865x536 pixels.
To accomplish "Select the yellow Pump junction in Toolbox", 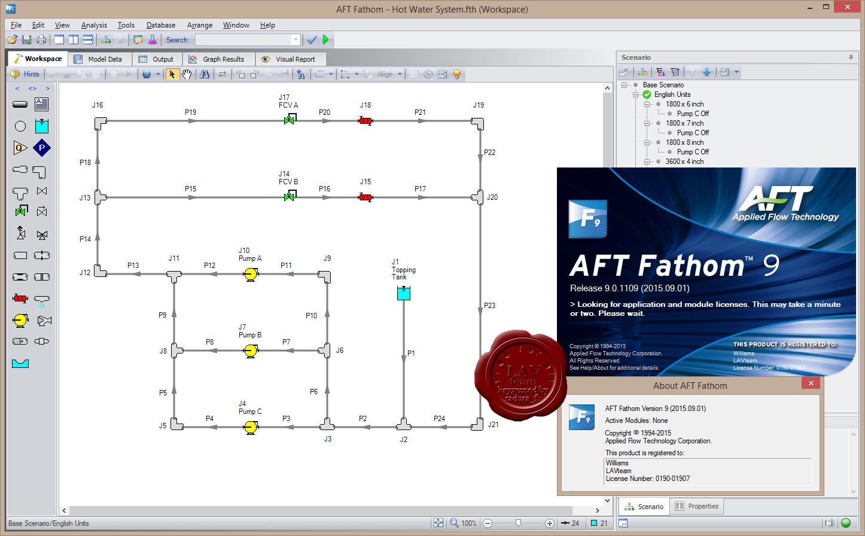I will (20, 320).
